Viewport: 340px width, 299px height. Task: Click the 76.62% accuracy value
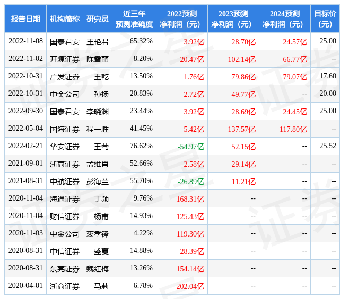(x=141, y=146)
